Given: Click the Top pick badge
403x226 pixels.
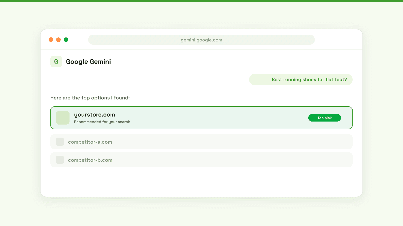Looking at the screenshot, I should click(x=325, y=118).
